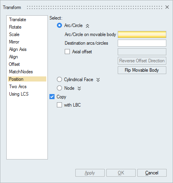Cancel the Transform dialog
The width and height of the screenshot is (173, 183).
pos(152,173)
